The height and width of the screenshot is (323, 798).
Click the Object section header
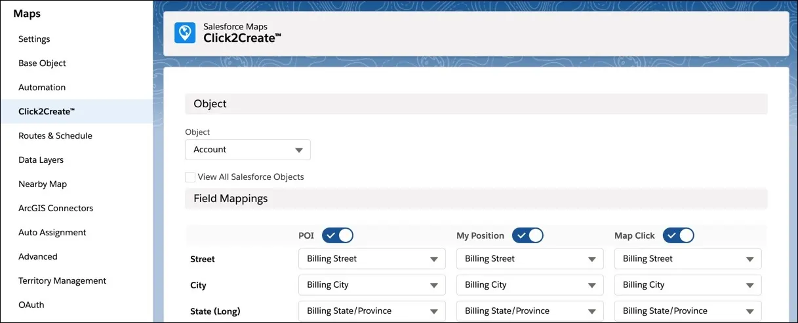click(x=476, y=104)
